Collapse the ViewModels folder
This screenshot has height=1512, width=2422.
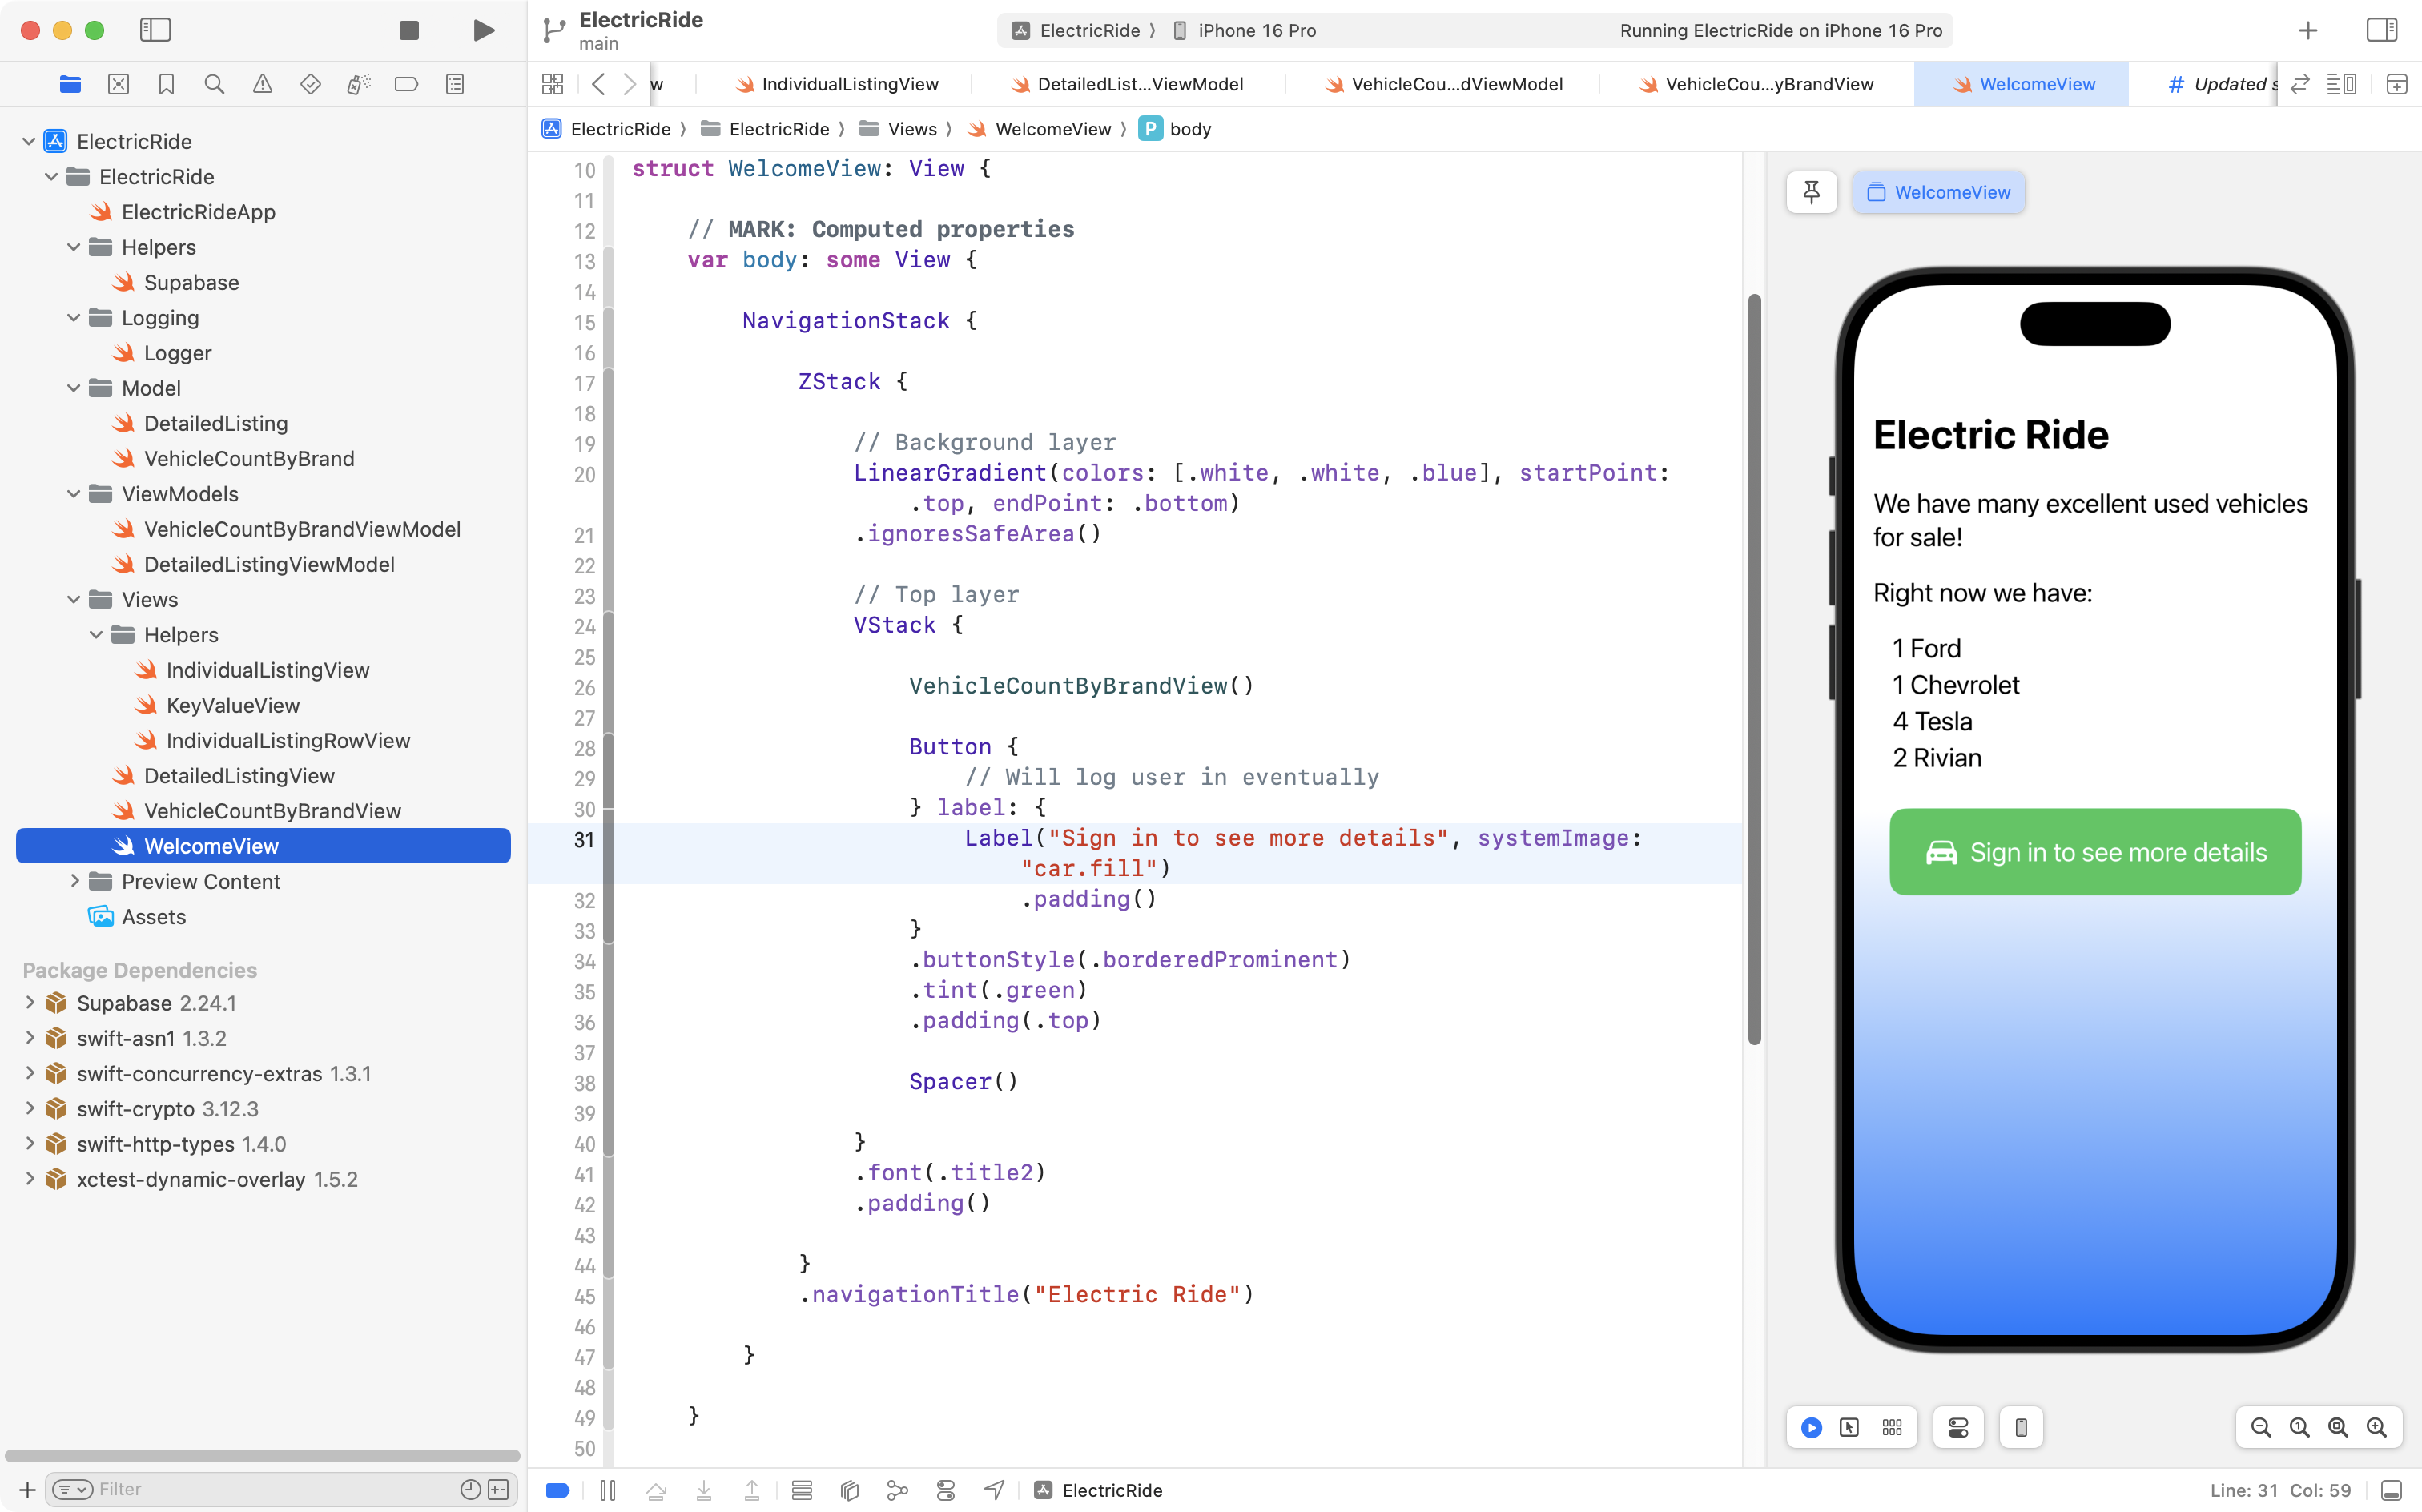click(74, 494)
